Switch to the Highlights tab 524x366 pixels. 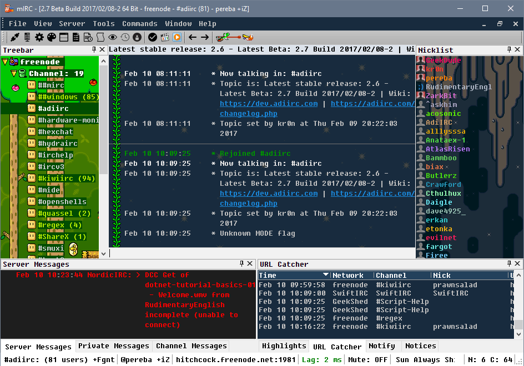point(284,345)
